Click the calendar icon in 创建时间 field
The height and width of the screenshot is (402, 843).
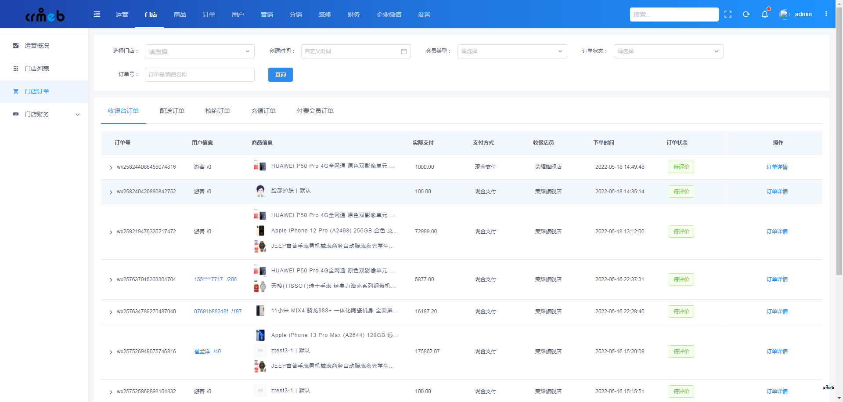404,51
